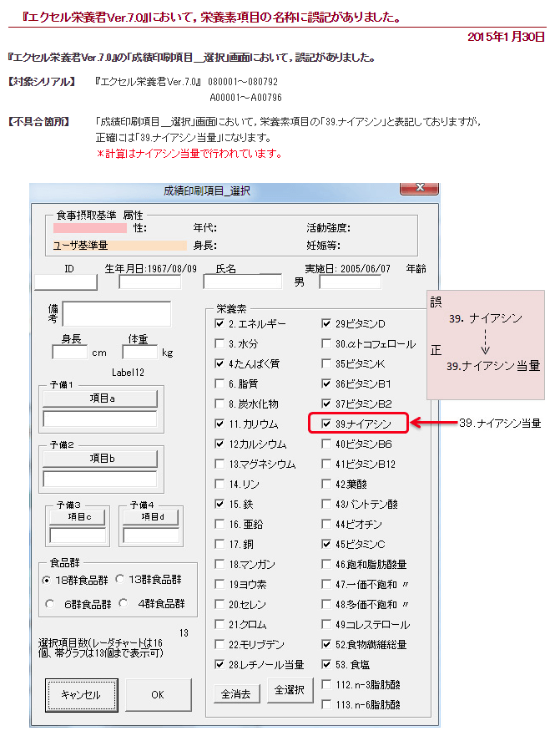Uncheck 12.カルシウム item

pos(219,444)
